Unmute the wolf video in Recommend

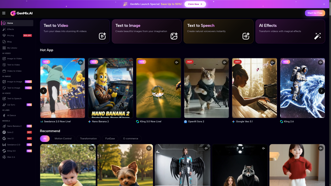click(263, 148)
